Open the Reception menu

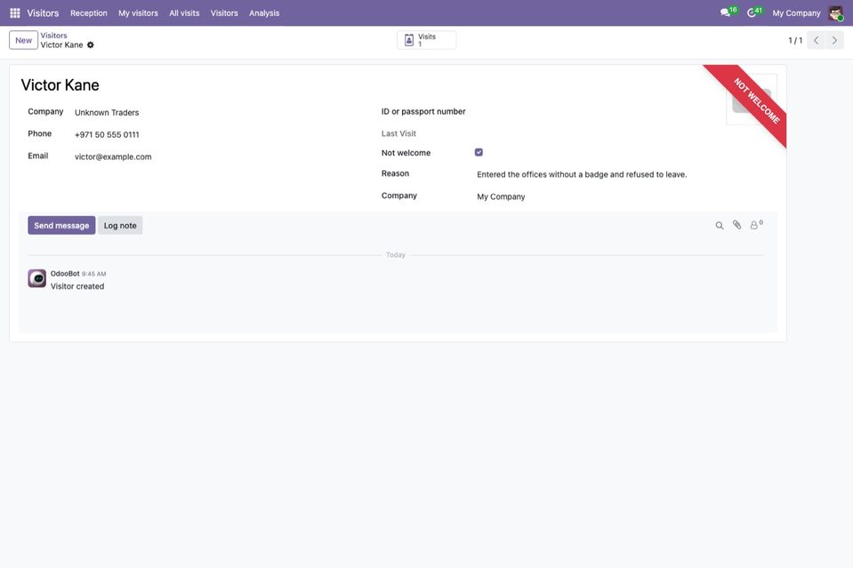[x=89, y=13]
